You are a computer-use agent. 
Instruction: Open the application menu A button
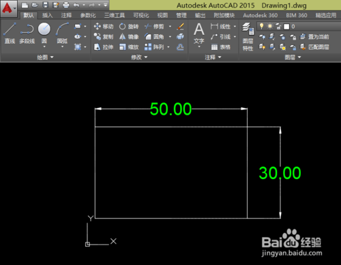click(x=9, y=9)
